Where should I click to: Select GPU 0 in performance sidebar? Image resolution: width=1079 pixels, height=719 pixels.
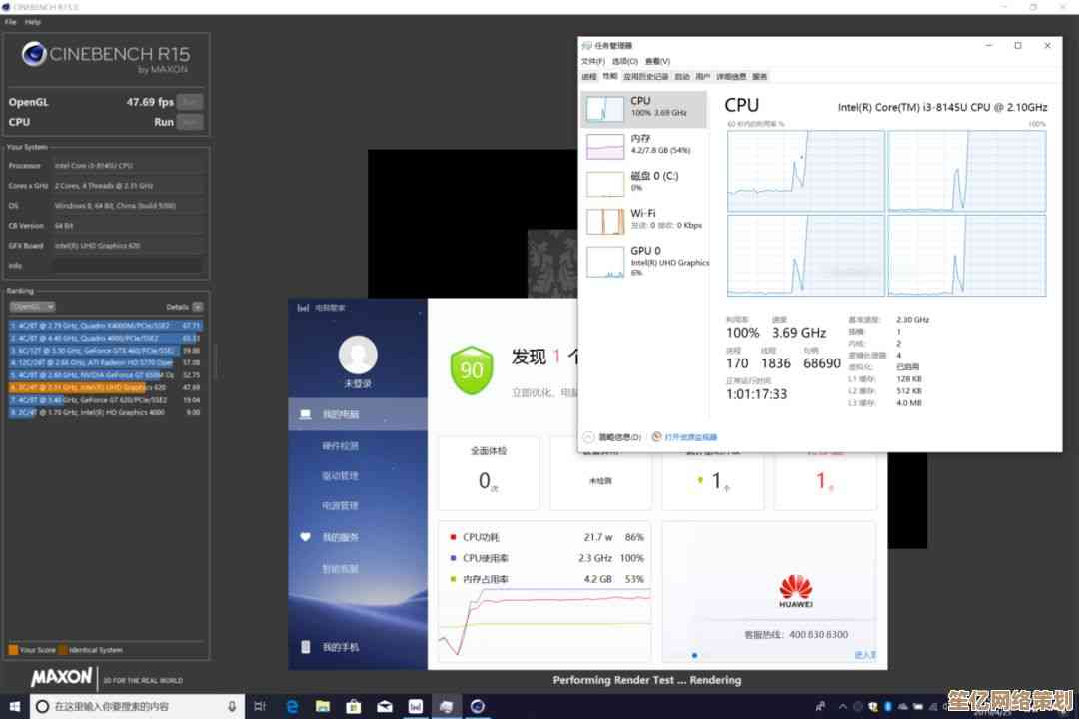coord(643,257)
